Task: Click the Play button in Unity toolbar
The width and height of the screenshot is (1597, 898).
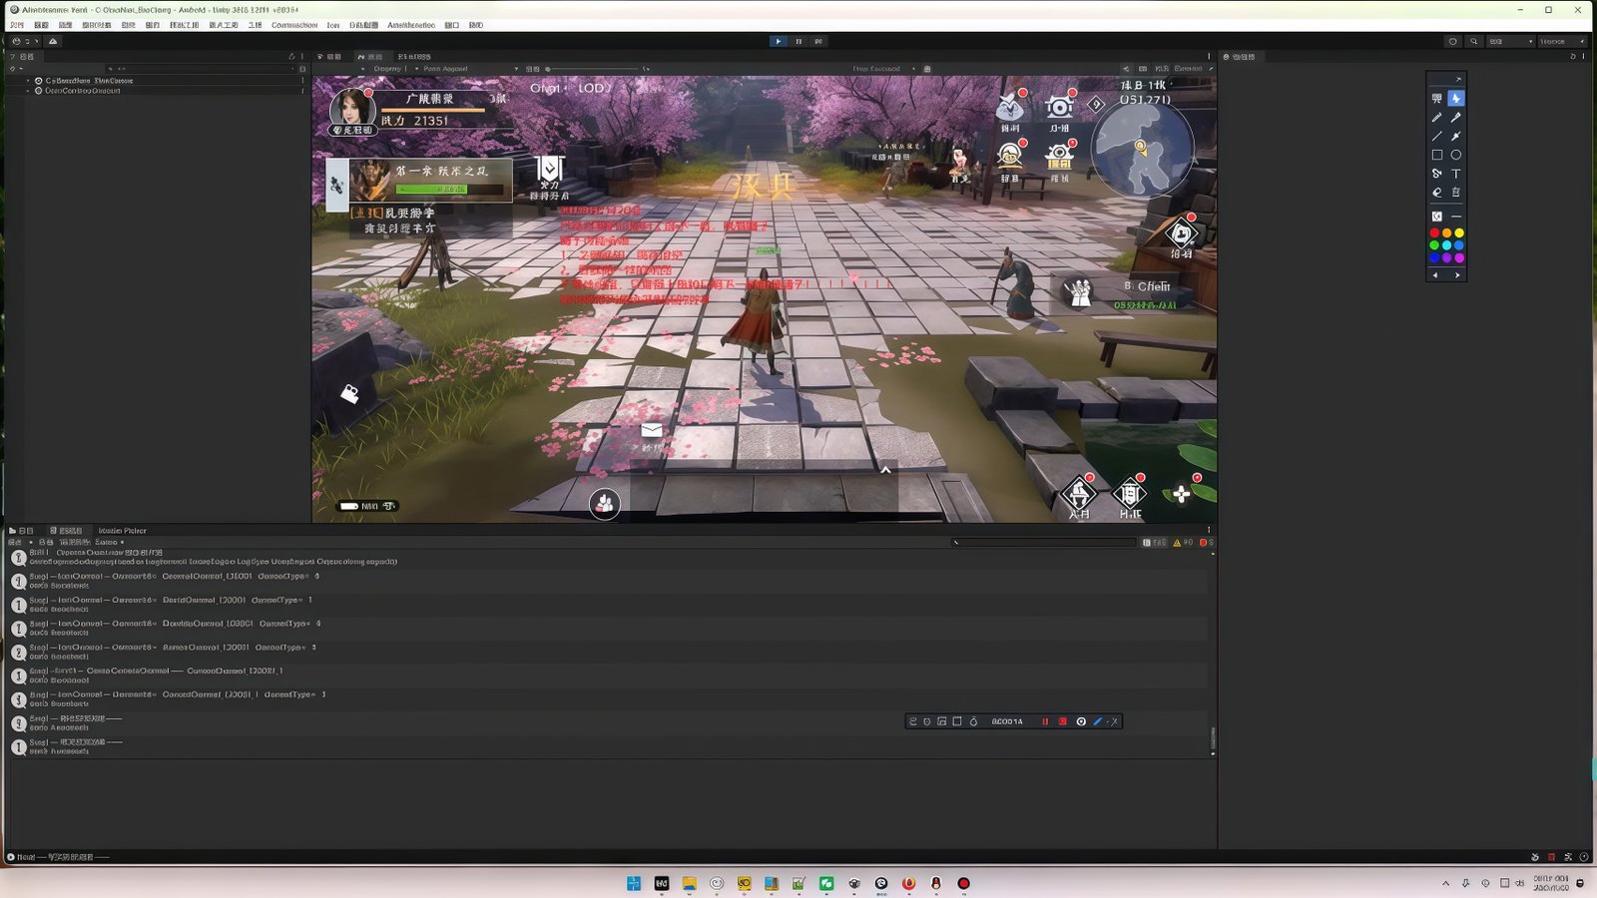Action: pos(778,41)
